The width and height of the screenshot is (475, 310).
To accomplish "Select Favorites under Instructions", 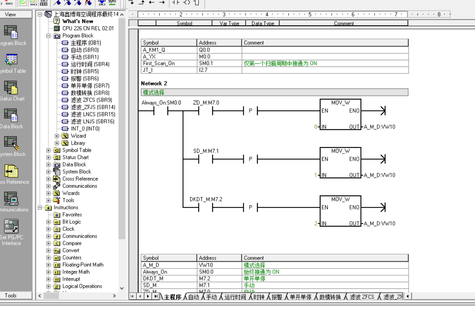I will pos(72,214).
